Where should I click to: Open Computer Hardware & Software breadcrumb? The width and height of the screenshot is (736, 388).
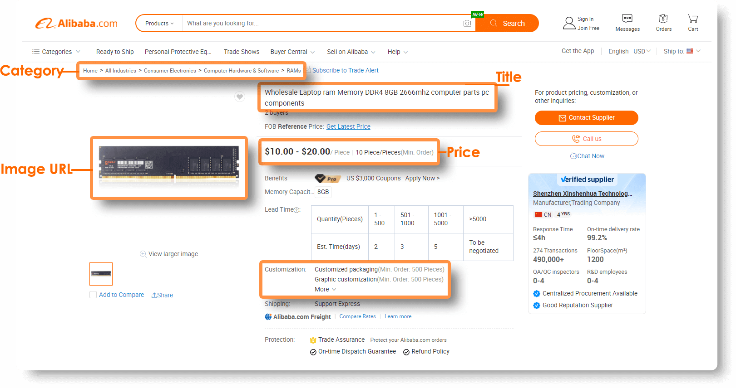tap(241, 71)
